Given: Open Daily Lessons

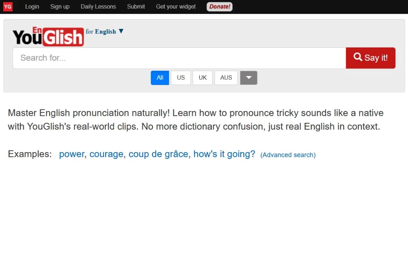Looking at the screenshot, I should (98, 7).
